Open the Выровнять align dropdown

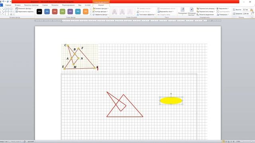point(223,8)
